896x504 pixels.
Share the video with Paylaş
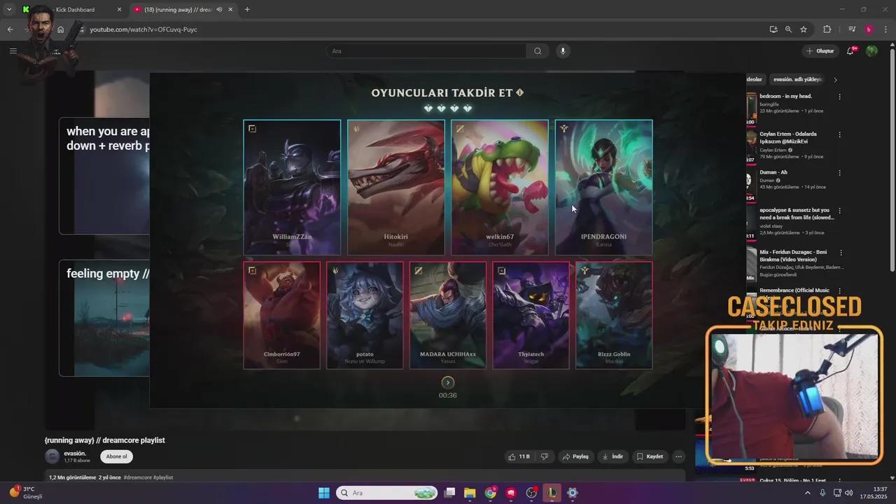pos(575,456)
